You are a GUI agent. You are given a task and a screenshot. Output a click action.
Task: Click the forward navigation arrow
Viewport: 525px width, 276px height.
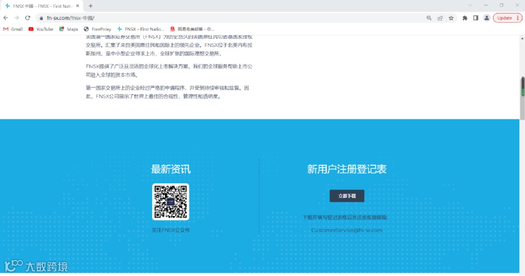point(17,18)
